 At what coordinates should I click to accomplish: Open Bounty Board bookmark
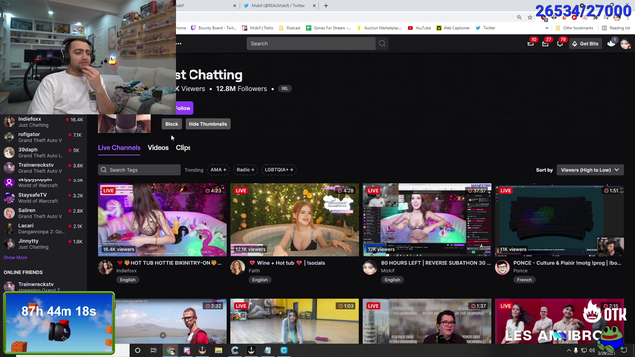tap(214, 28)
